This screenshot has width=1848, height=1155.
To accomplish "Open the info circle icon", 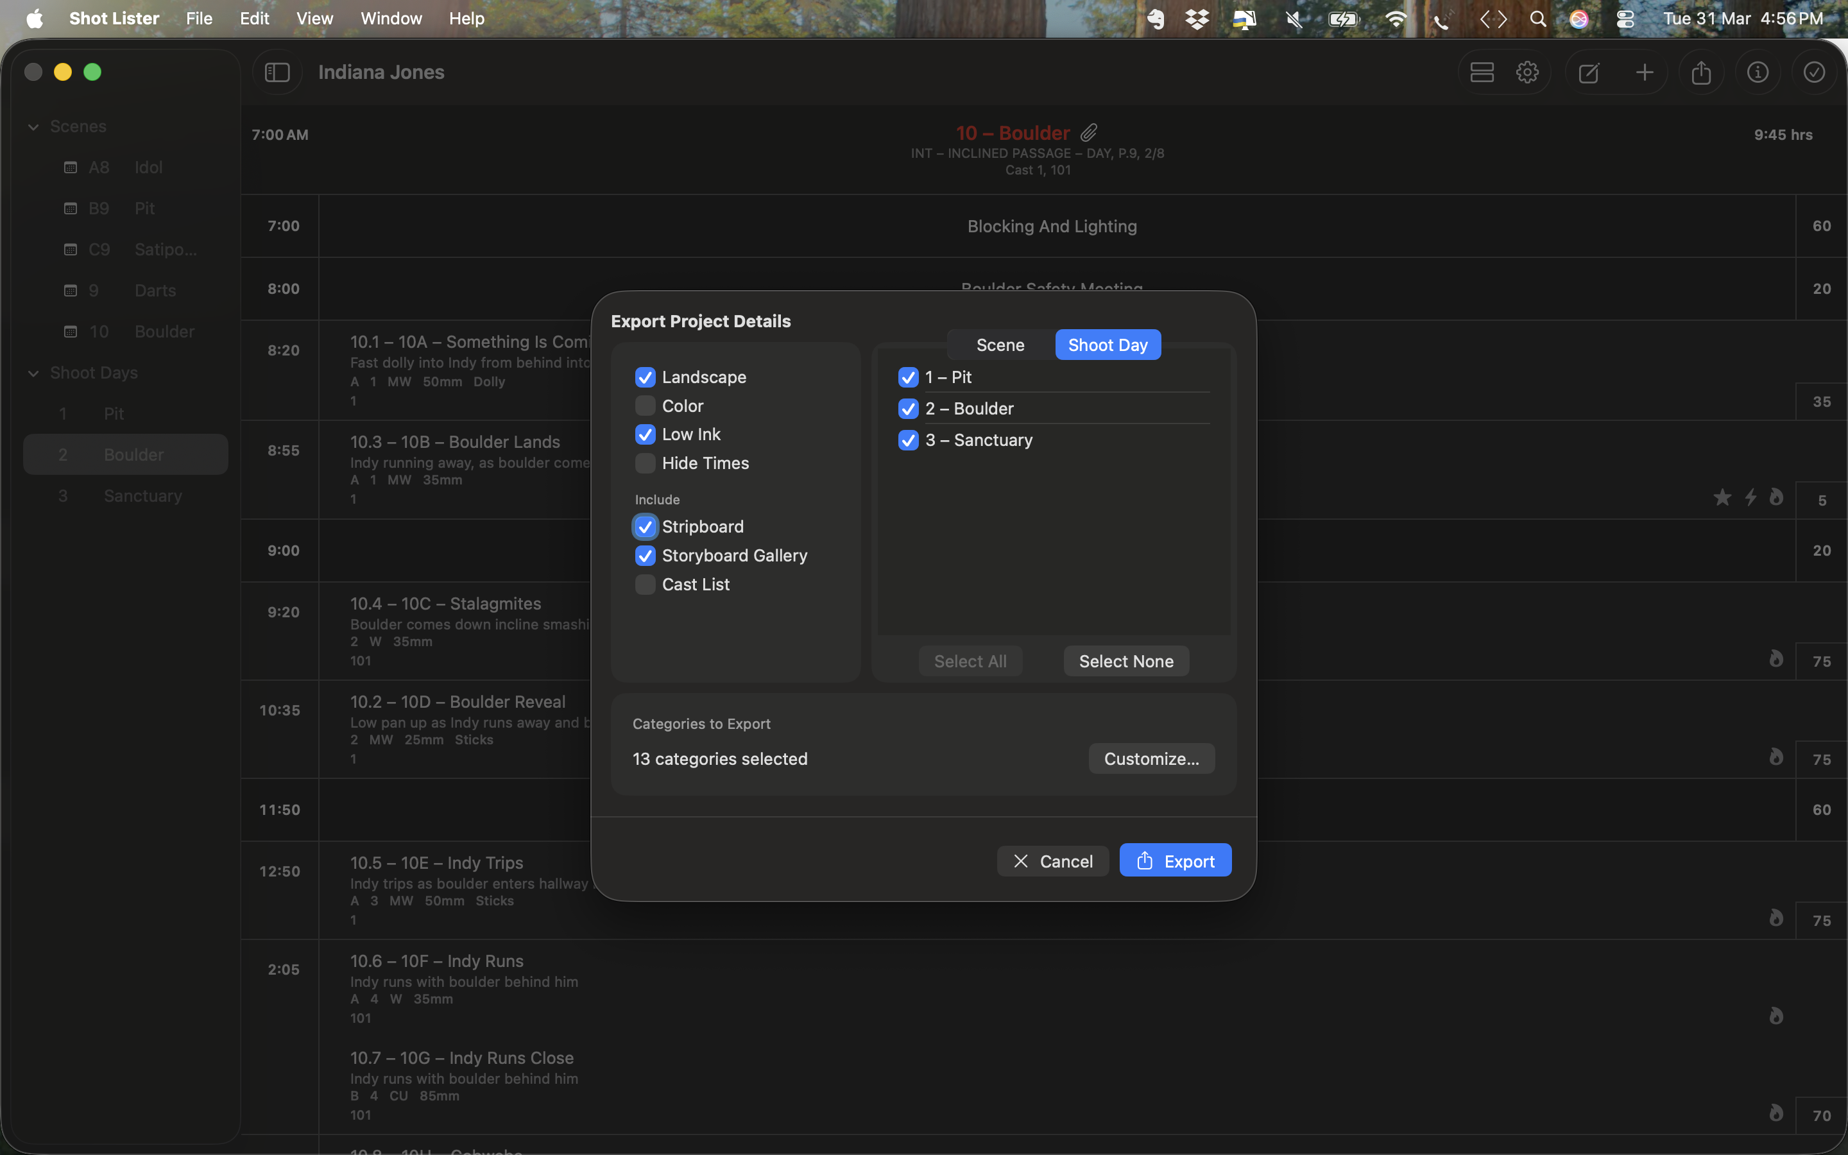I will (1758, 73).
